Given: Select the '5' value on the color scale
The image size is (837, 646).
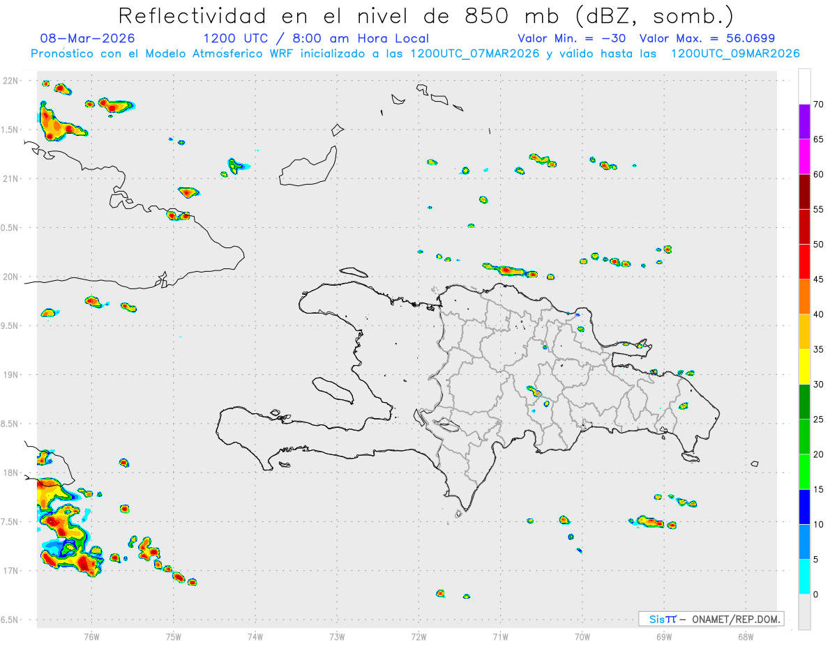Looking at the screenshot, I should 816,560.
